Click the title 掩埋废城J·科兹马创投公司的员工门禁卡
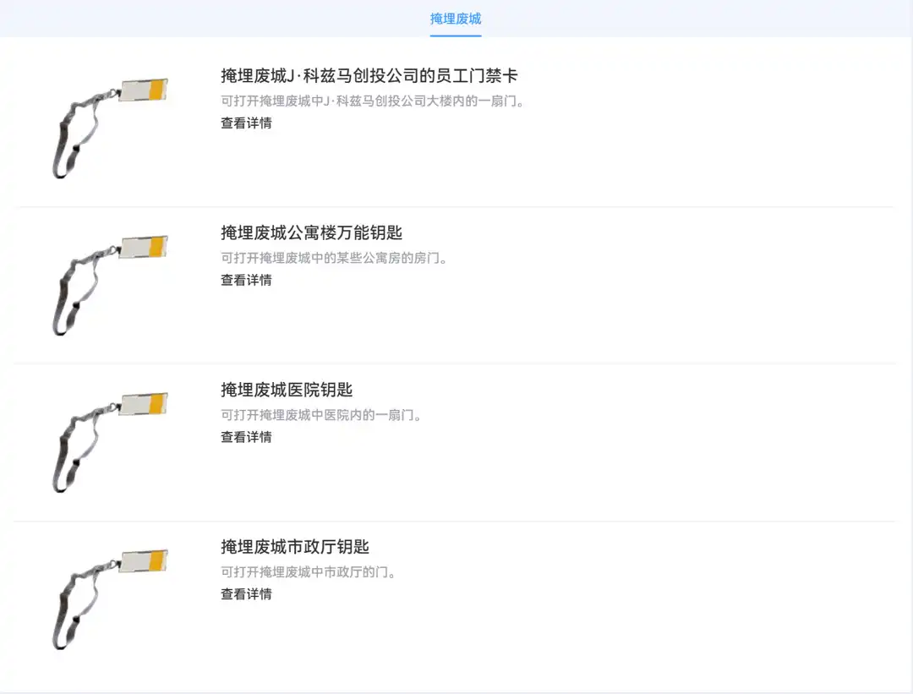Viewport: 913px width, 694px height. click(369, 76)
